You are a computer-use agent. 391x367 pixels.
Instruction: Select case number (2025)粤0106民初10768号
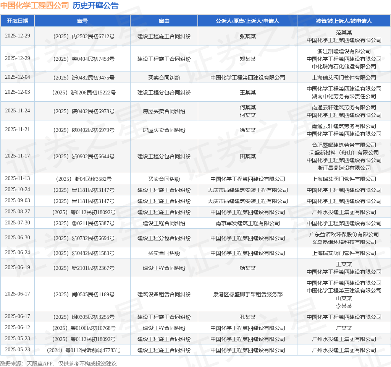point(84,328)
